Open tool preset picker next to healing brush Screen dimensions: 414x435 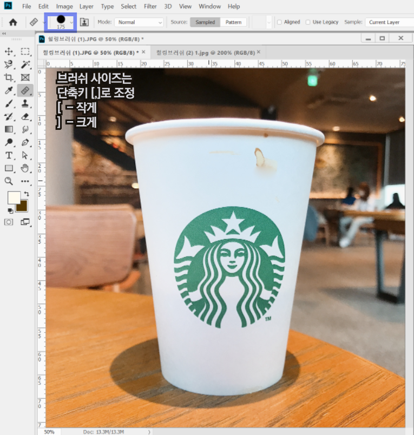[44, 22]
